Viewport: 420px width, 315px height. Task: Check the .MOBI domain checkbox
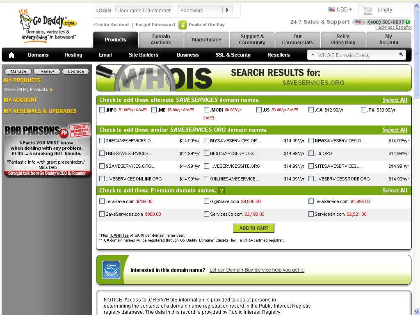click(x=206, y=110)
